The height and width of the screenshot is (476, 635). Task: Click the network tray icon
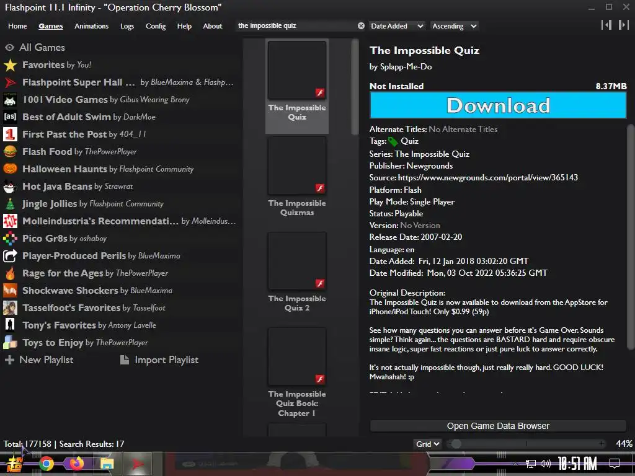click(531, 464)
